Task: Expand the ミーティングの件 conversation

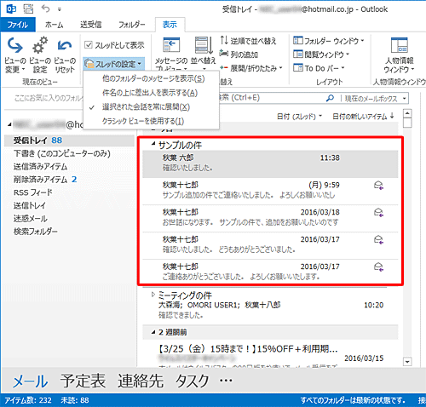Action: 153,295
